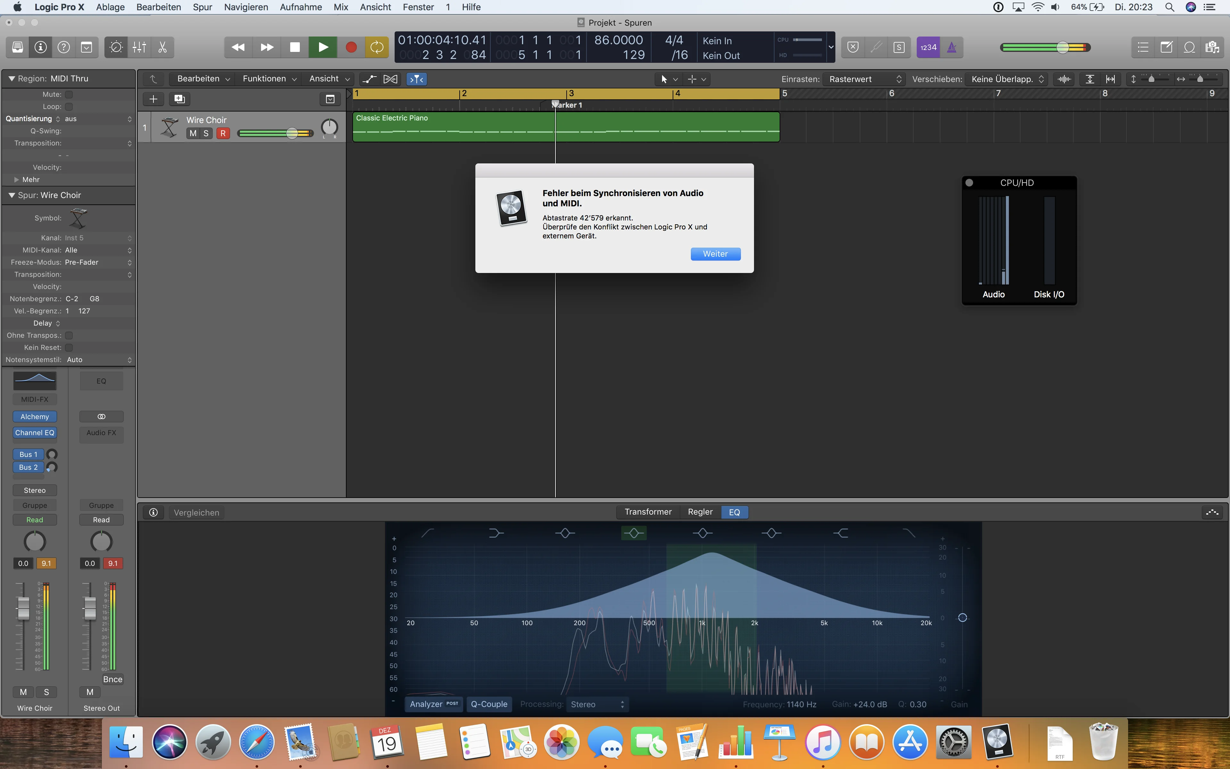The image size is (1230, 769).
Task: Click the red Record button
Action: click(351, 47)
